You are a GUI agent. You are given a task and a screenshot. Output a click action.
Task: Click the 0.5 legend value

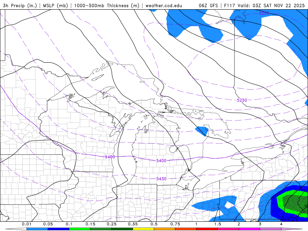154,224
